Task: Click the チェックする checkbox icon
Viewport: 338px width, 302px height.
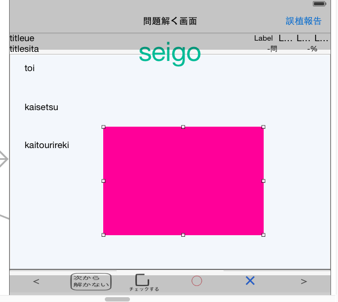Action: (x=142, y=280)
